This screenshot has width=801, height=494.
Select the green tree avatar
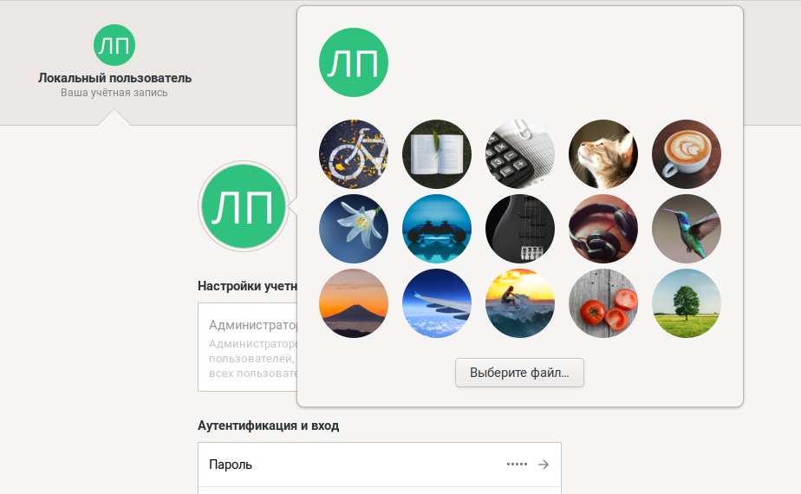[687, 303]
